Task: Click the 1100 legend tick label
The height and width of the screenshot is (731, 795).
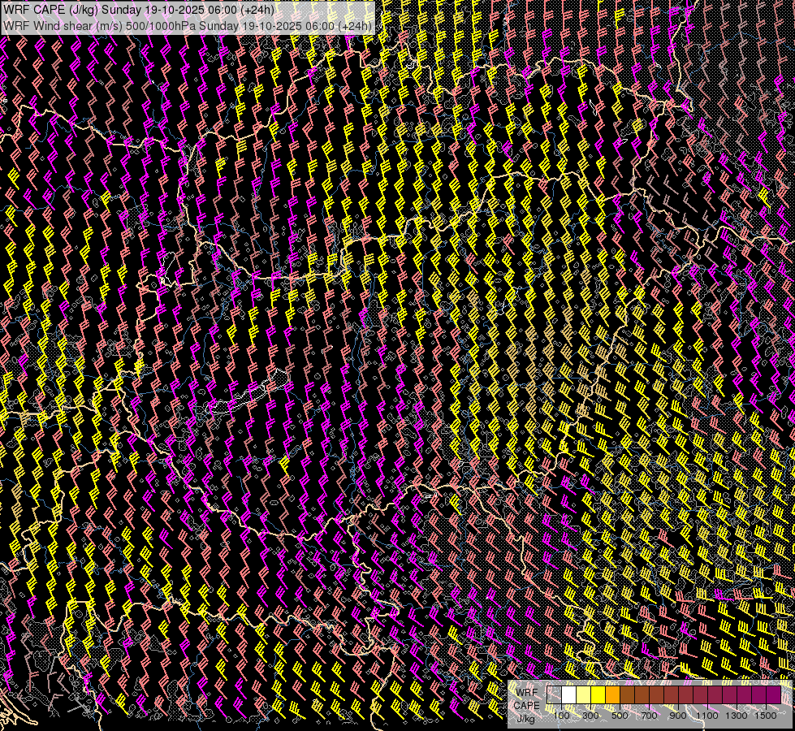Action: tap(706, 716)
